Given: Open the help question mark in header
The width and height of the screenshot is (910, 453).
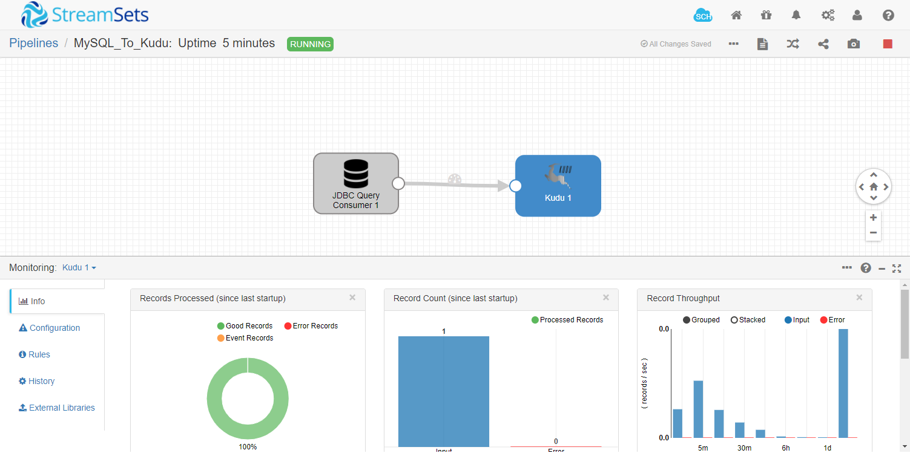Looking at the screenshot, I should coord(888,15).
